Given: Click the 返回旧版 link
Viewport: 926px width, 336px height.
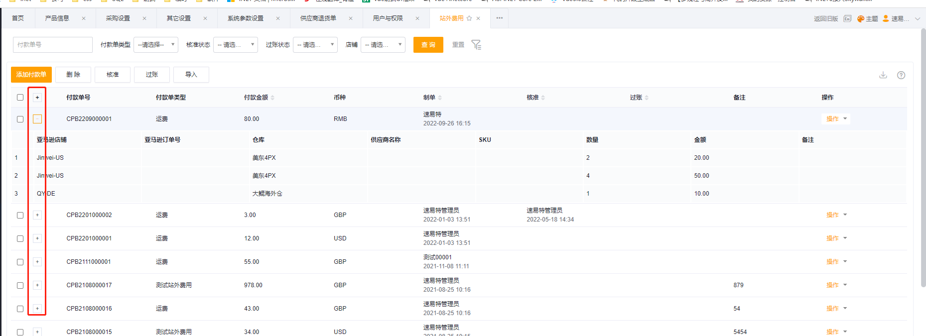Looking at the screenshot, I should [826, 19].
